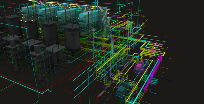Viewport: 204px width, 104px height.
Task: Select the teal motor equipment near bottom
Action: [x=122, y=89]
